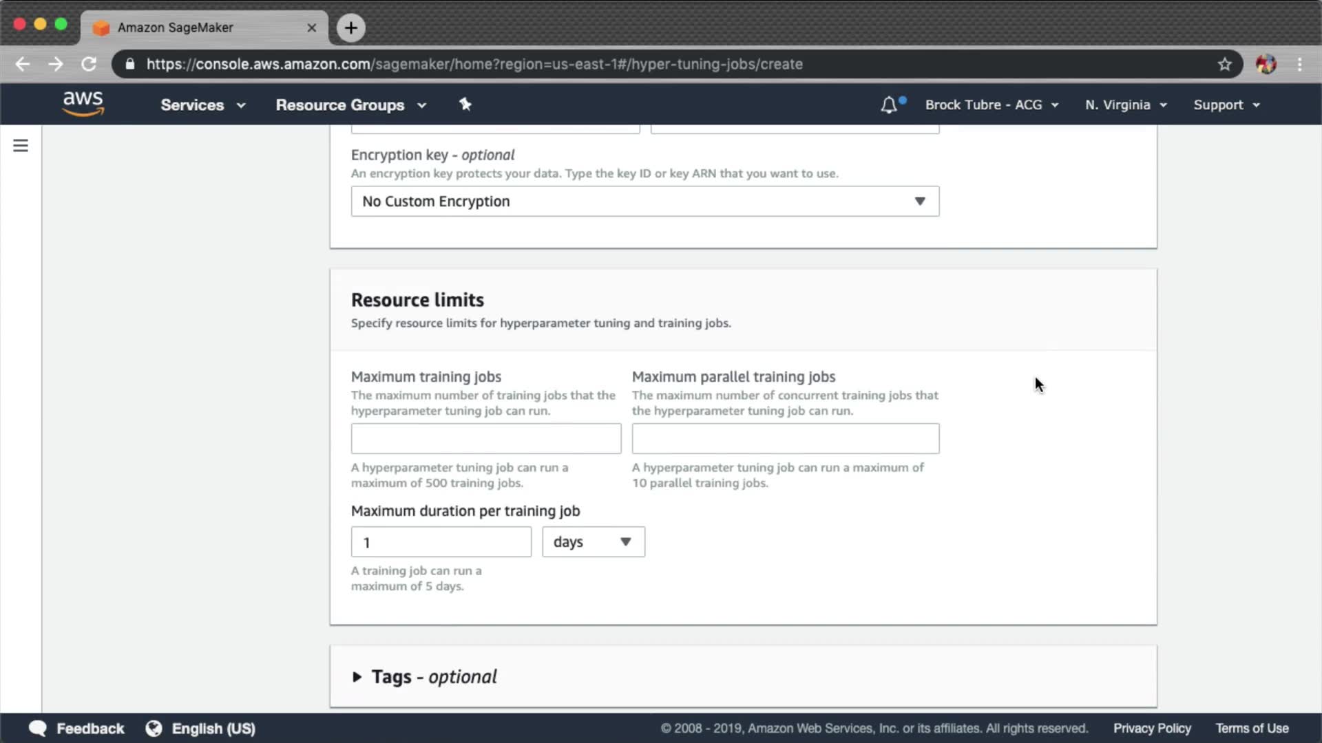Open the days duration unit dropdown
Viewport: 1322px width, 743px height.
(593, 542)
